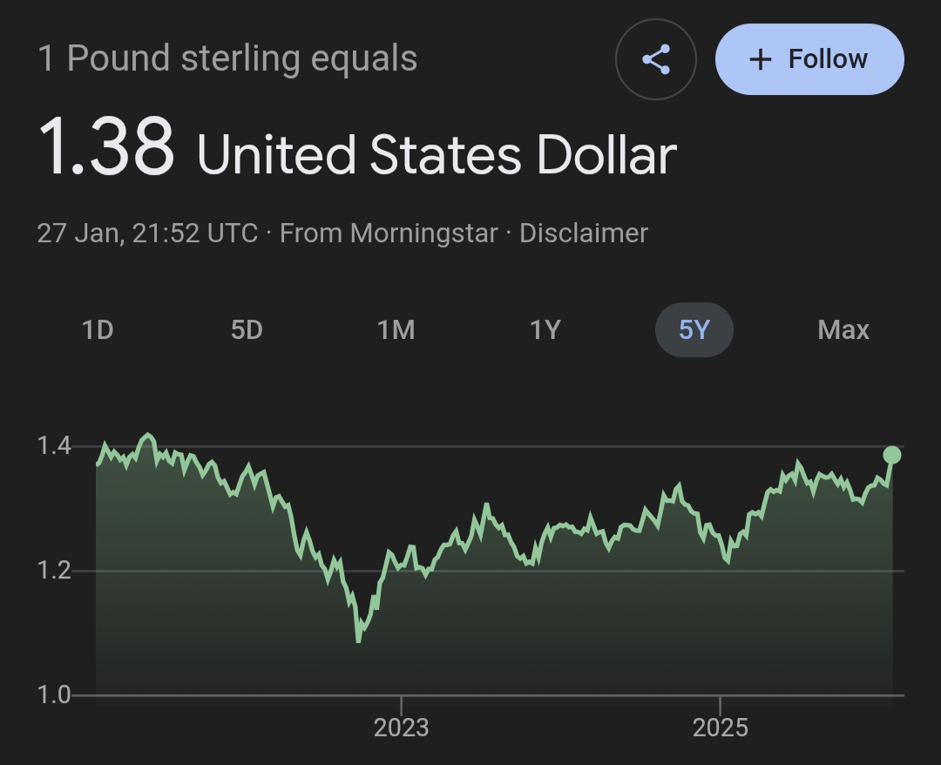Click the 1.4 y-axis label
Image resolution: width=941 pixels, height=765 pixels.
click(53, 446)
